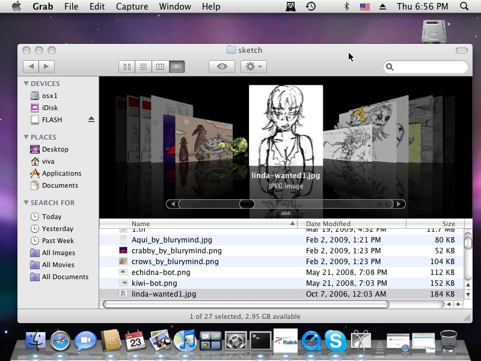Open System Preferences from the Dock
The width and height of the screenshot is (481, 361).
pos(235,341)
